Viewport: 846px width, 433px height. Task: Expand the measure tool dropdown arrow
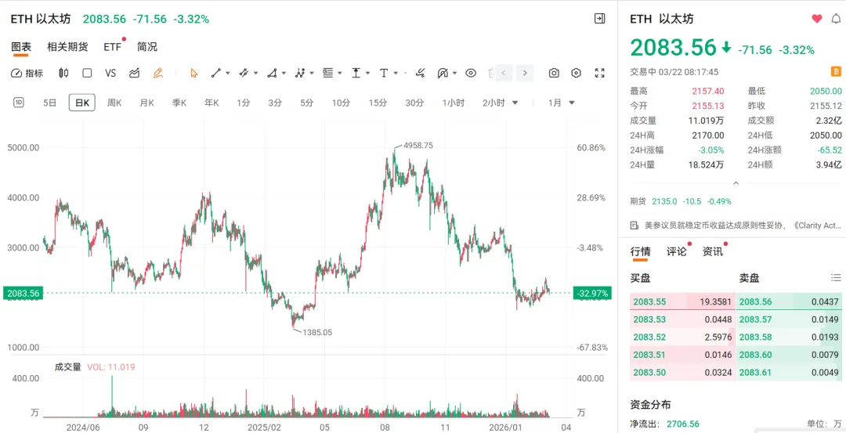click(x=368, y=74)
